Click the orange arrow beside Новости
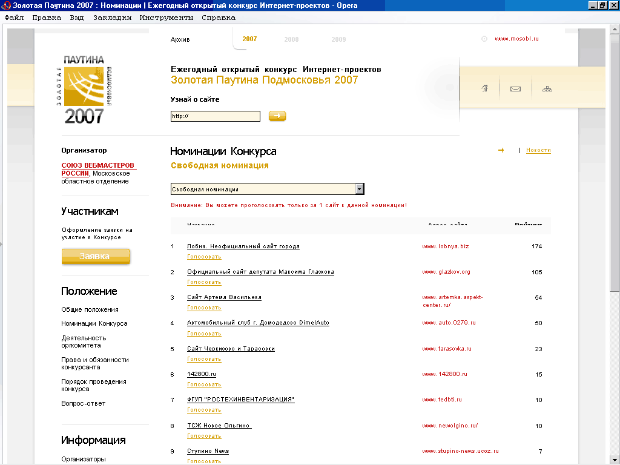The width and height of the screenshot is (620, 465). click(501, 150)
